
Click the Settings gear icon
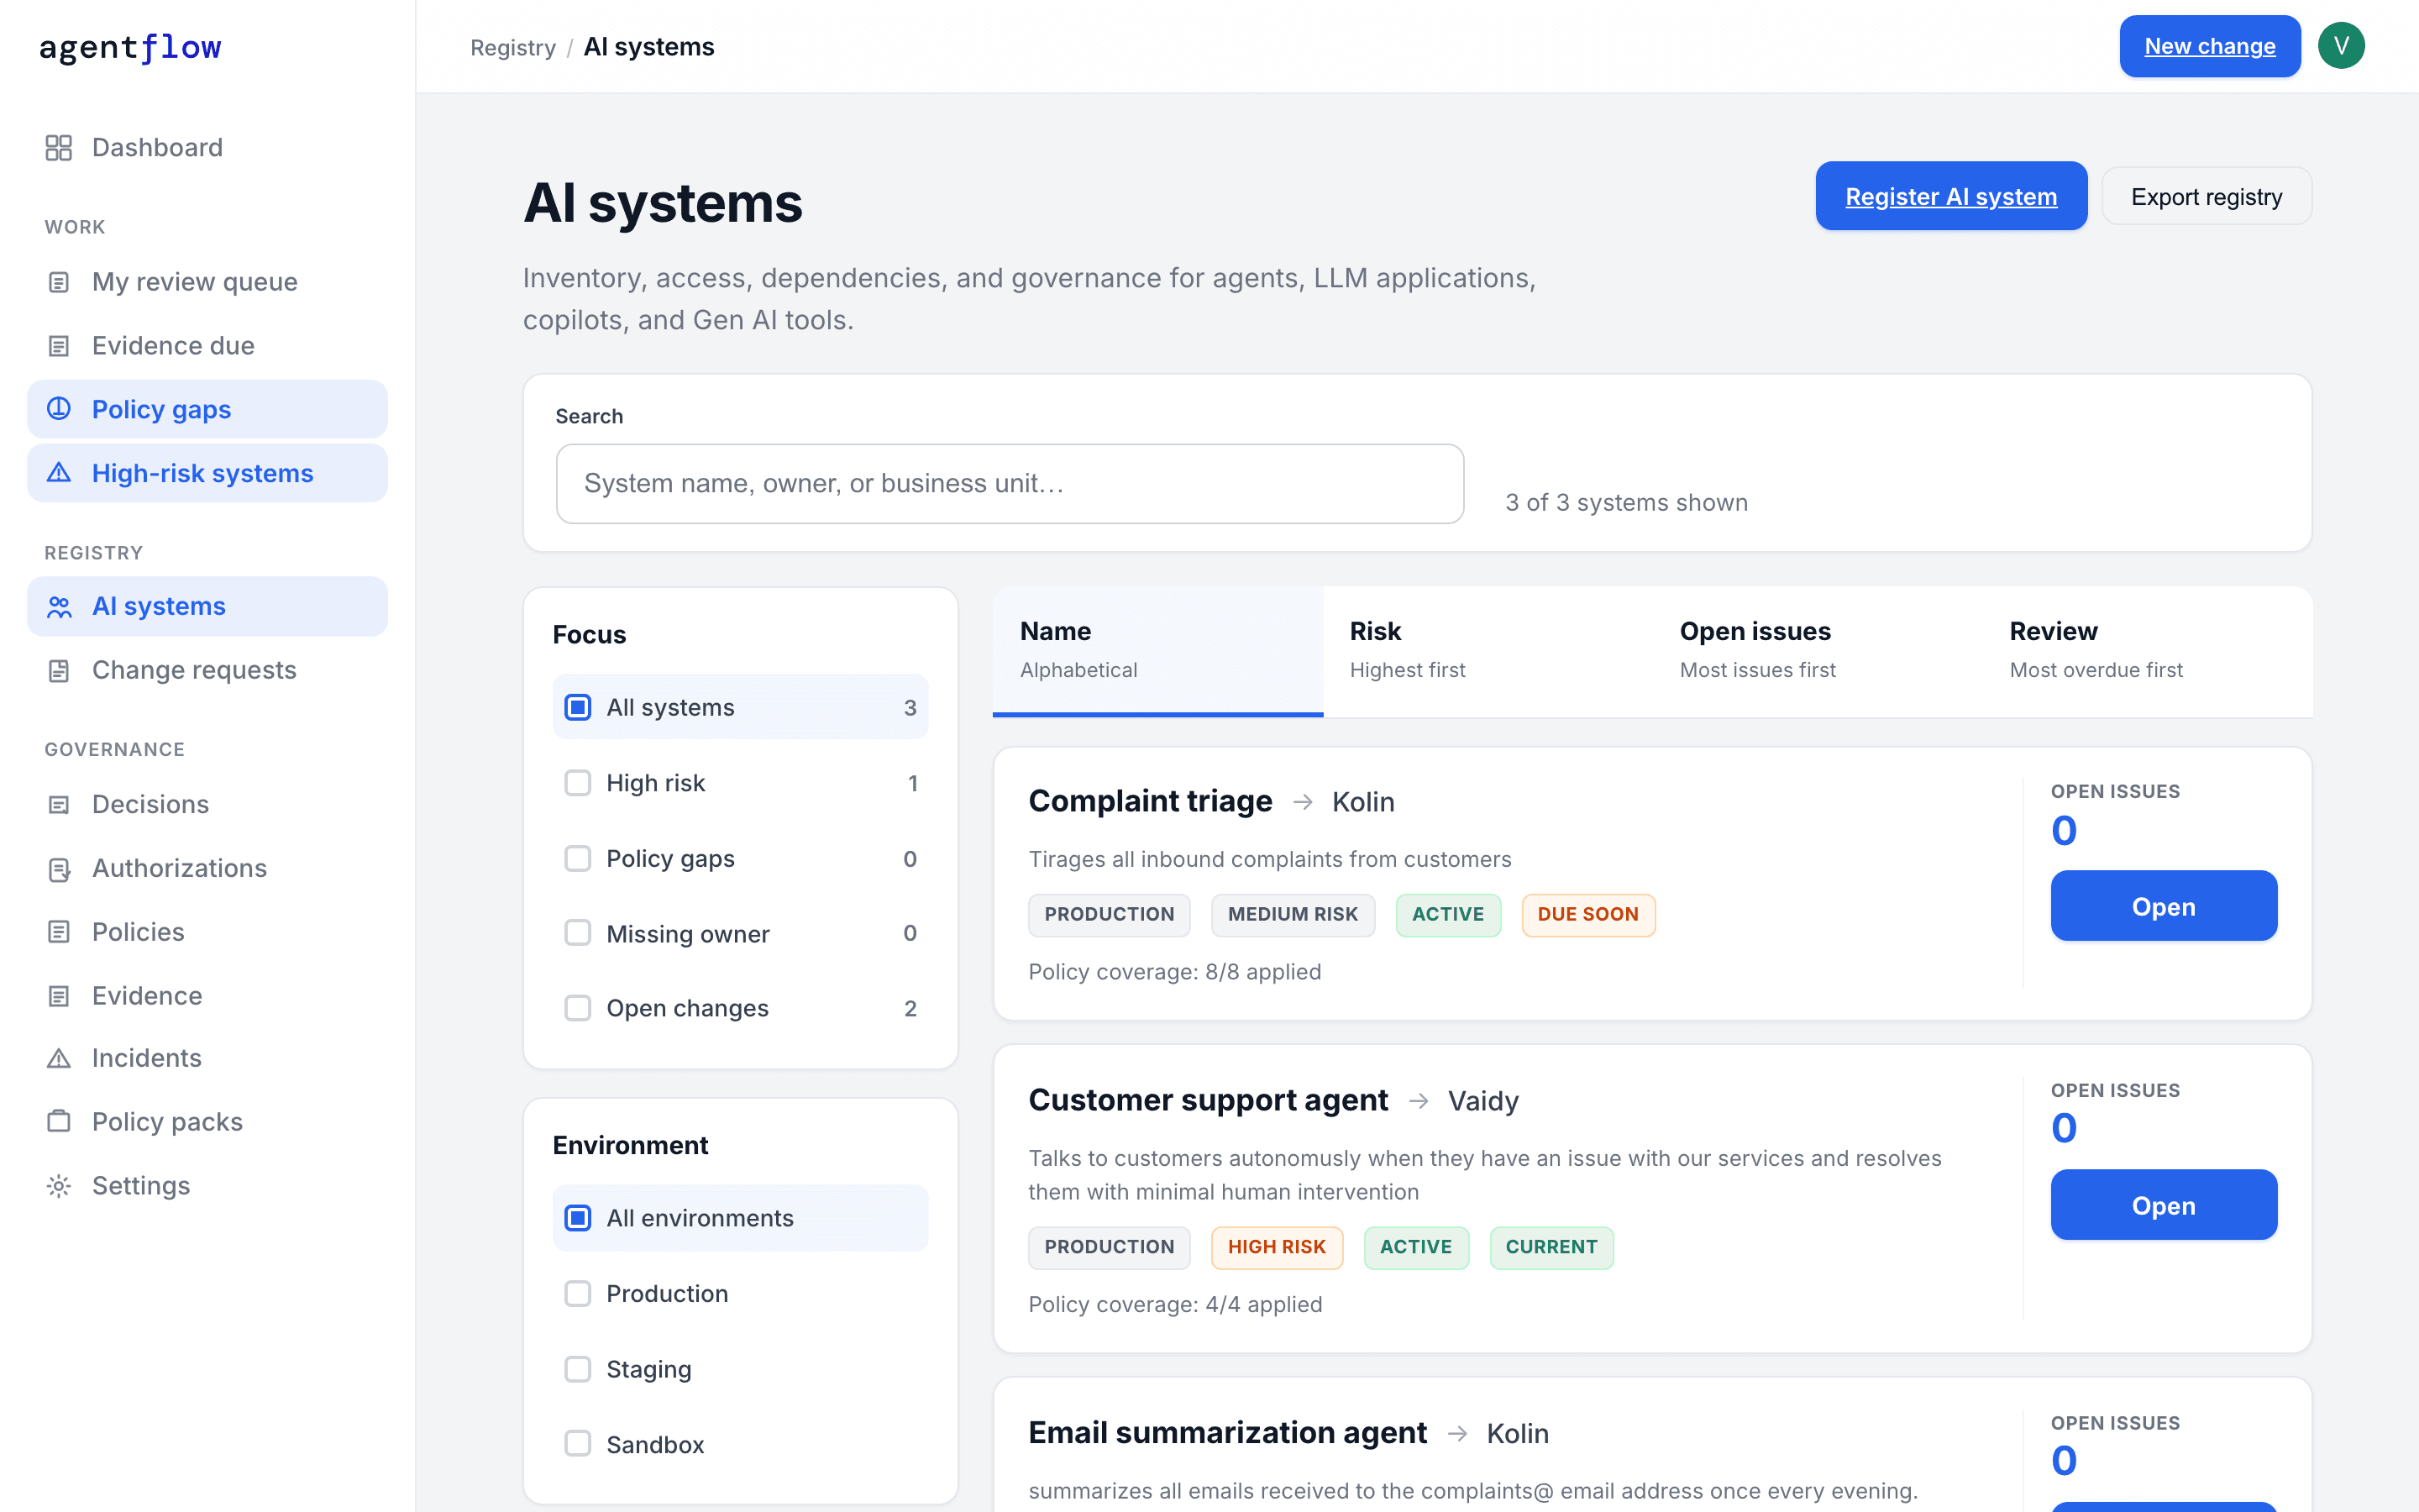click(x=59, y=1186)
